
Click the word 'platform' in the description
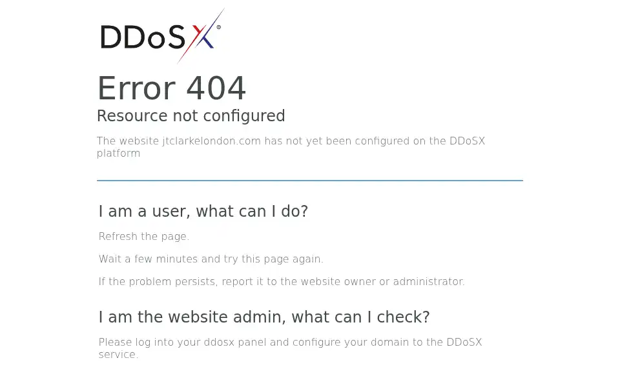(x=119, y=154)
